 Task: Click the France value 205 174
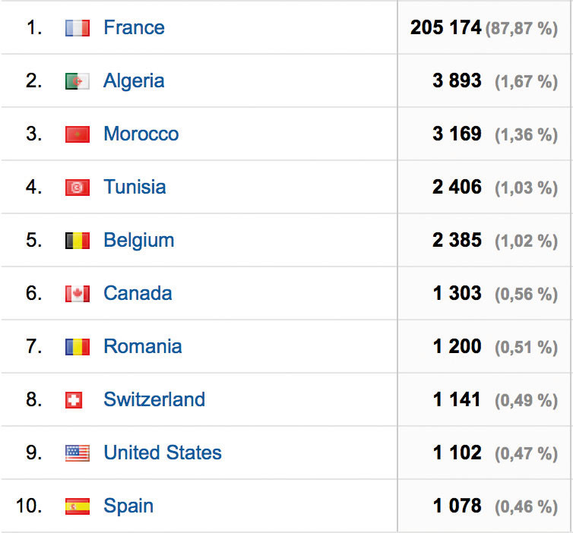[445, 28]
